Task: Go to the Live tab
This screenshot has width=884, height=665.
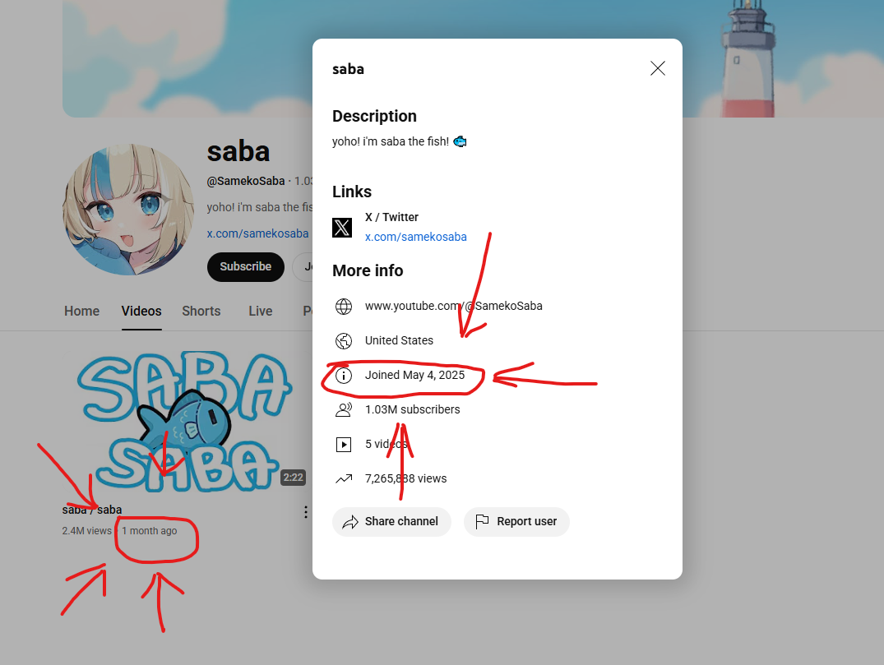Action: [x=261, y=311]
